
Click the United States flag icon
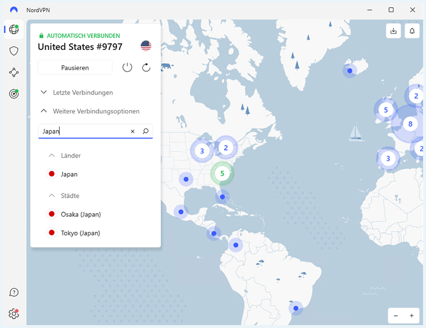[x=146, y=46]
